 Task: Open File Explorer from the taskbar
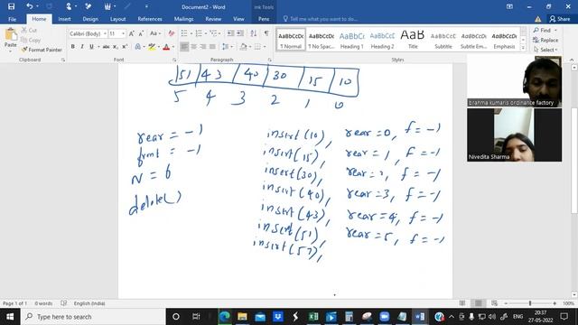(x=242, y=317)
